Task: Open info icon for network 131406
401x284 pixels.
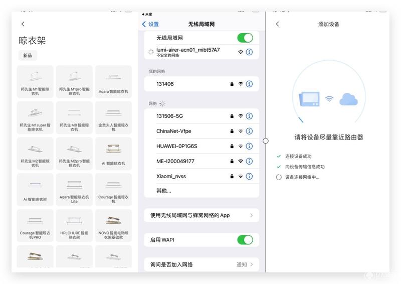Action: [249, 84]
